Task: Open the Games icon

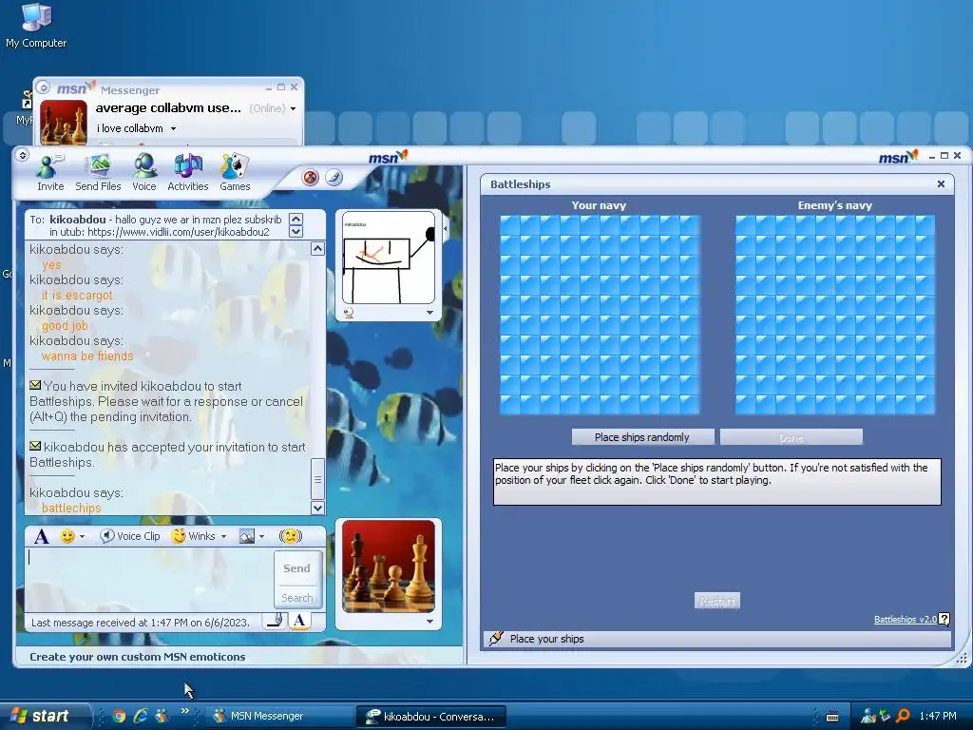Action: (x=235, y=172)
